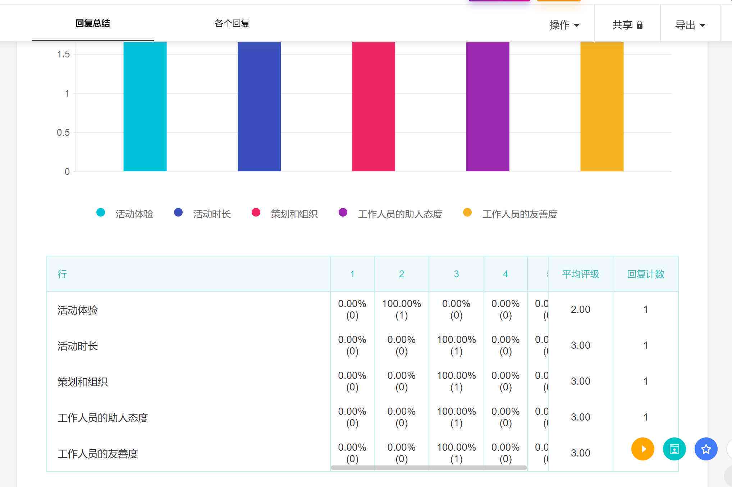Click the yellow 工作人员的友善度 bar
The width and height of the screenshot is (732, 487).
(x=602, y=107)
